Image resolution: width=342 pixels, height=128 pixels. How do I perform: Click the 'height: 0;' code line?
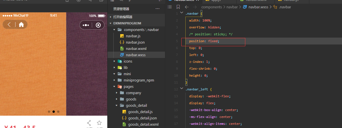pos(199,75)
